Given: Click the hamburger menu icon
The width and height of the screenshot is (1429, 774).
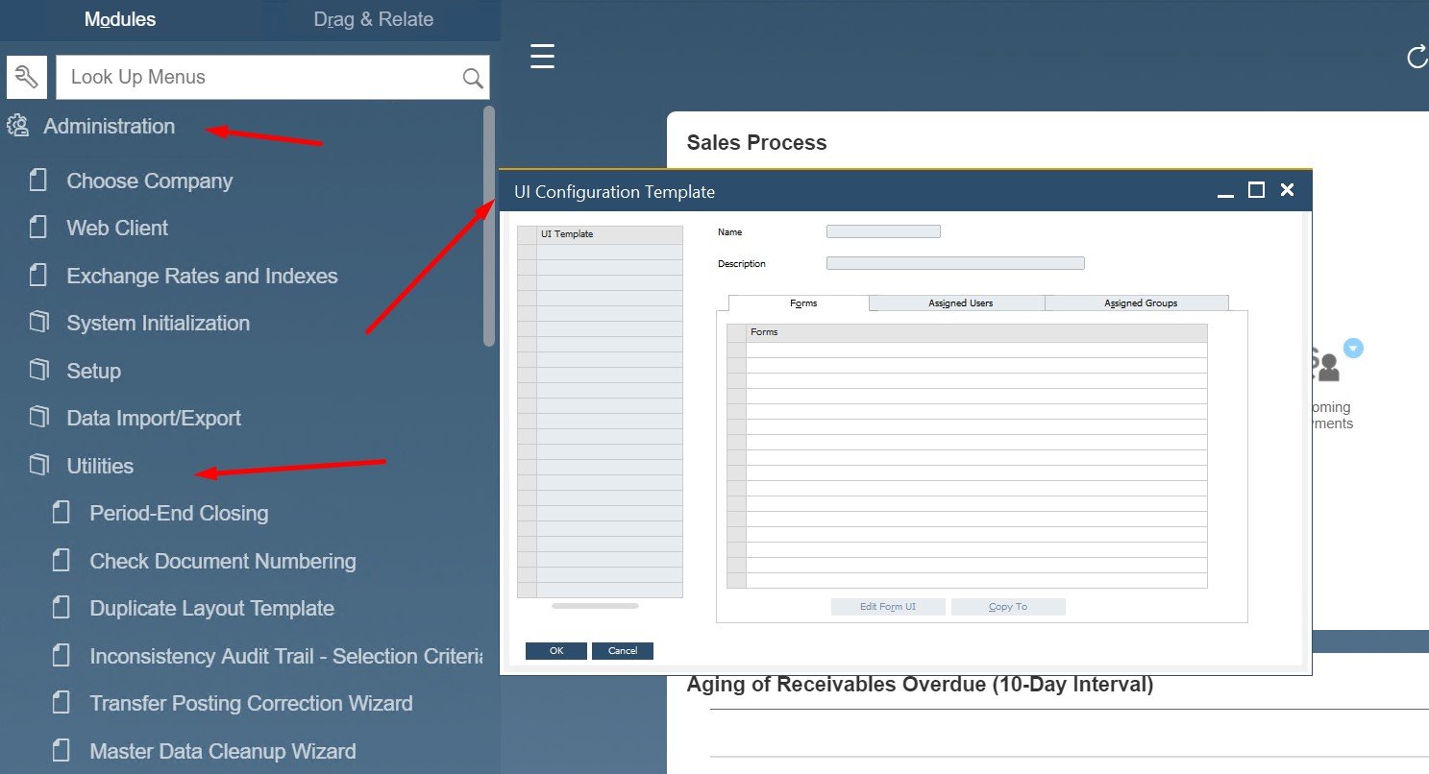Looking at the screenshot, I should click(542, 57).
